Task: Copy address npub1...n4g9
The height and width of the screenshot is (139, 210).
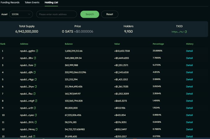Action: (36, 101)
